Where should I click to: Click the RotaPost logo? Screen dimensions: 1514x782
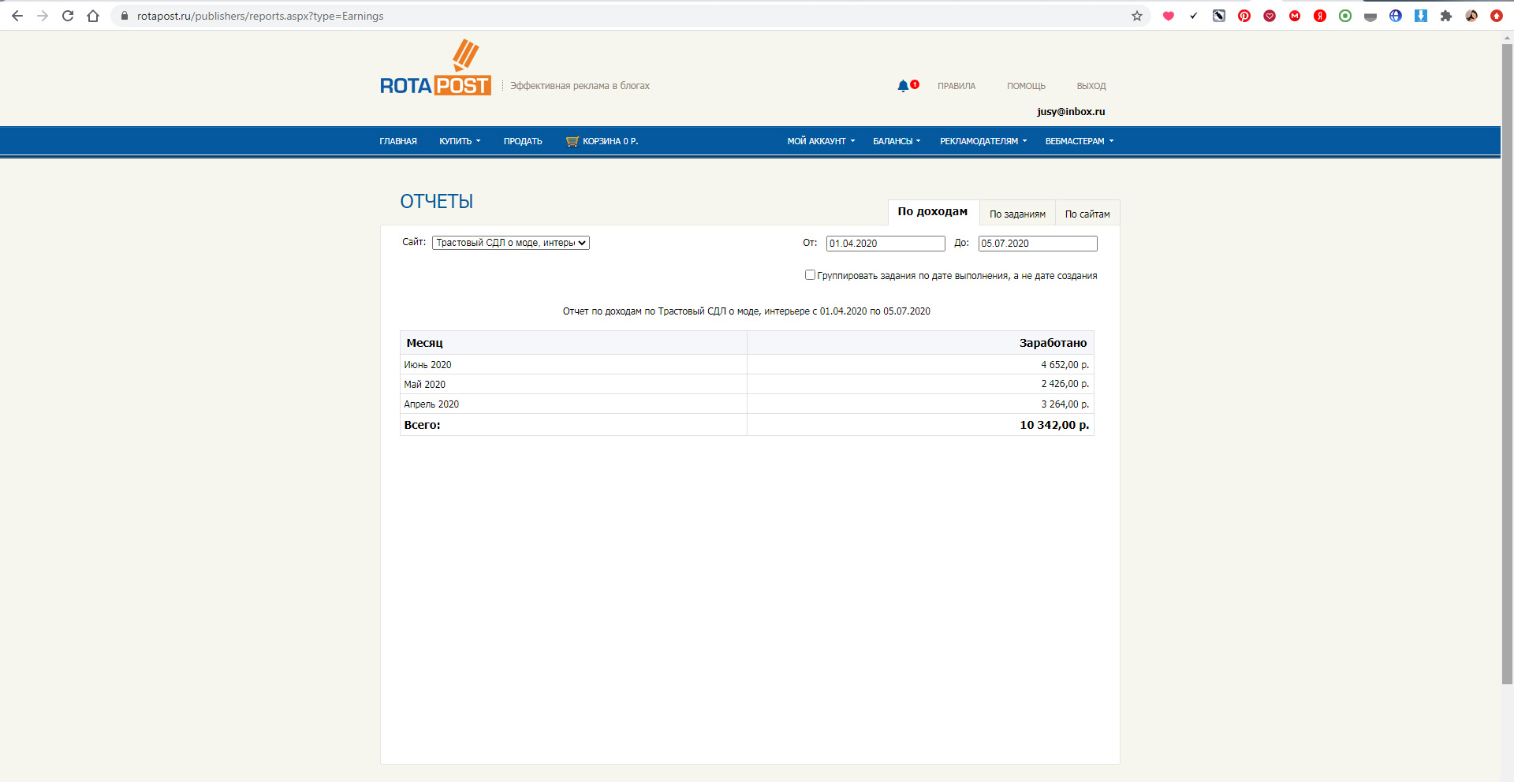point(435,68)
